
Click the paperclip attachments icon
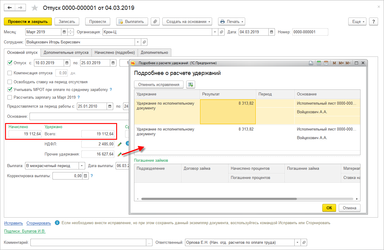coord(155,21)
